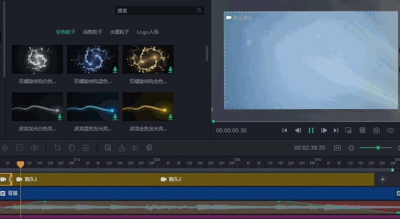Click the preview progress bar handle

[x=214, y=121]
